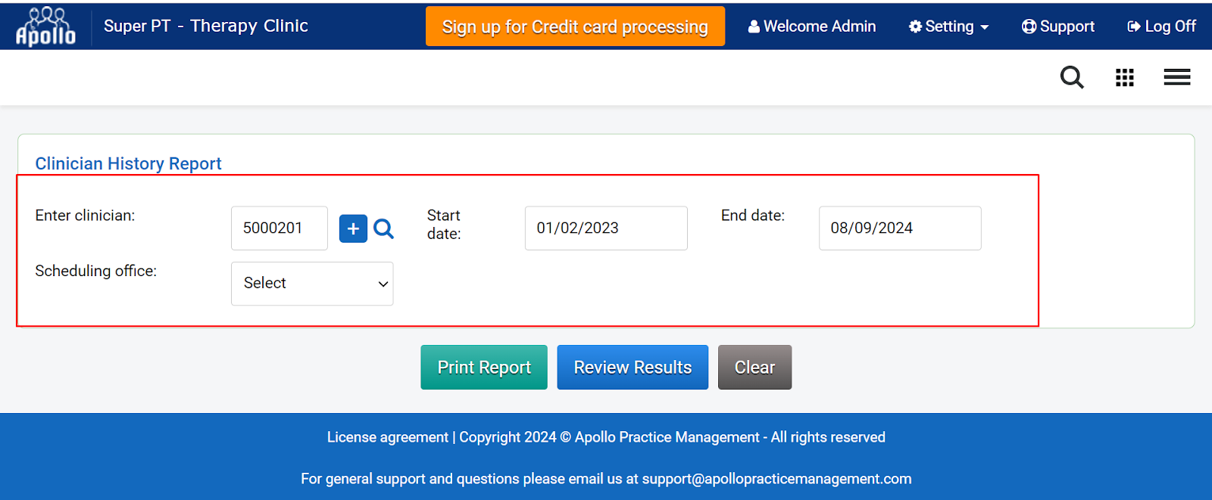Click Log Off in the header
The image size is (1212, 500).
pyautogui.click(x=1161, y=26)
